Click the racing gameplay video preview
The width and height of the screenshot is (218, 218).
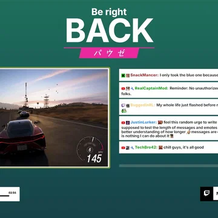(54, 117)
